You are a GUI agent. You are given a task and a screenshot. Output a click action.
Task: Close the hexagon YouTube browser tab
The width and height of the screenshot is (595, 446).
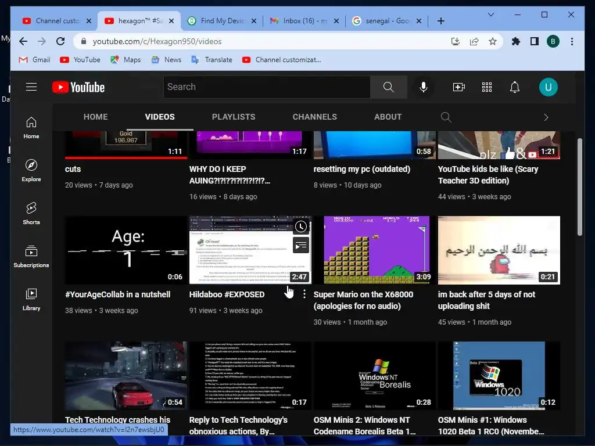tap(171, 21)
